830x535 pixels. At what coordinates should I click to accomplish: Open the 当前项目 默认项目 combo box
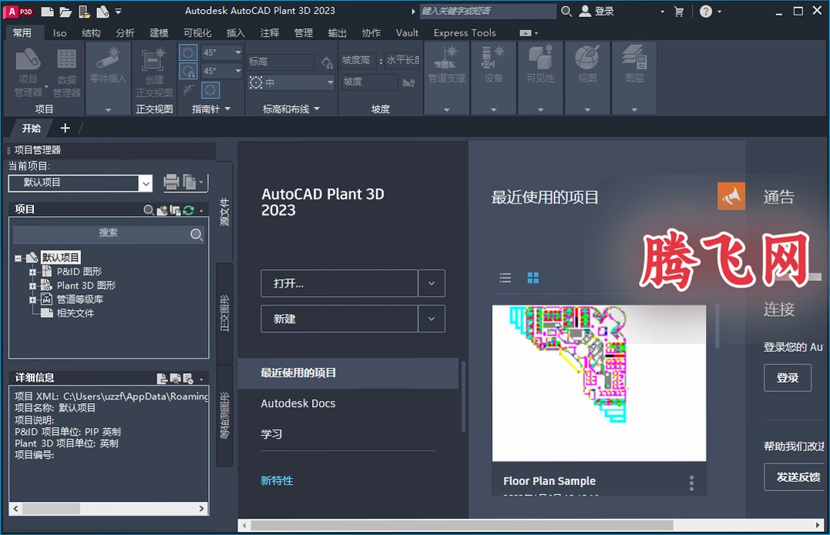point(80,183)
